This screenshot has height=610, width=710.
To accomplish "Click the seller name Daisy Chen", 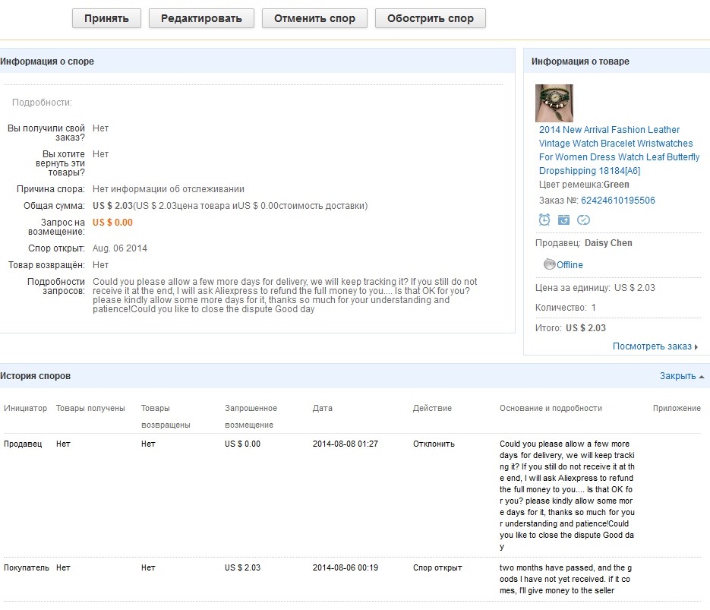I will [x=608, y=243].
